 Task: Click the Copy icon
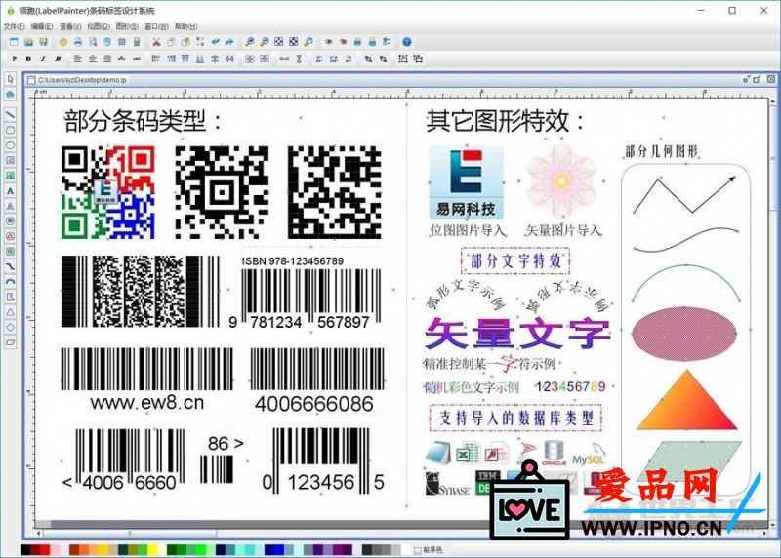coord(171,42)
